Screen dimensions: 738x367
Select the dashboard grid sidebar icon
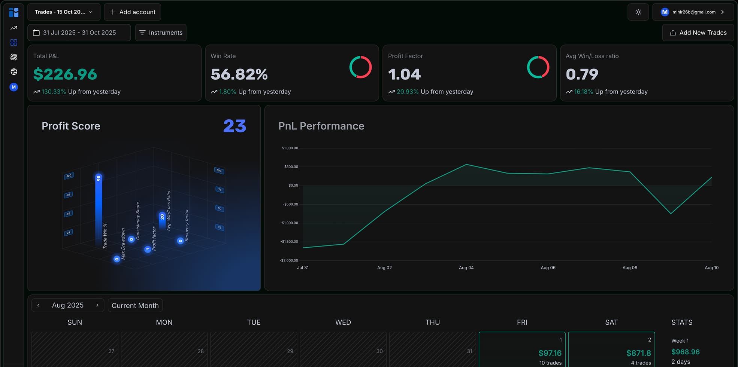pyautogui.click(x=14, y=43)
